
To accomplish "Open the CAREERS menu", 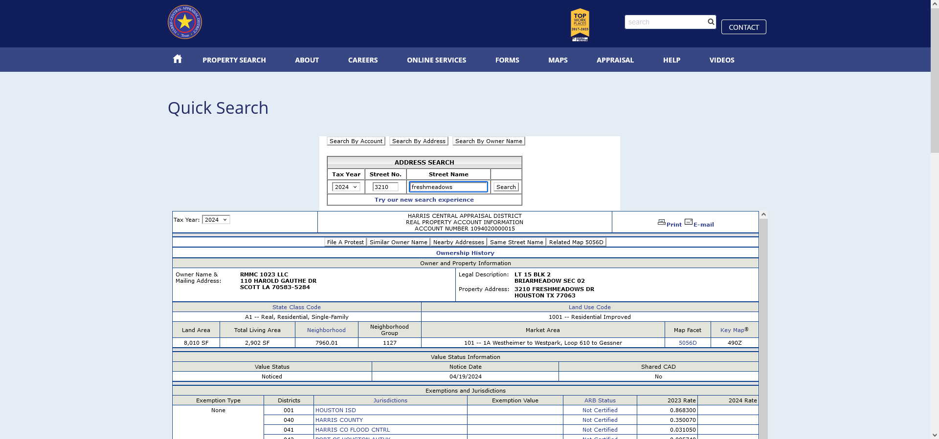I will point(363,60).
